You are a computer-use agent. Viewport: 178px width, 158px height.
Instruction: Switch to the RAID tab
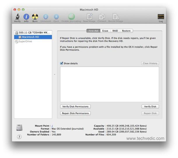pyautogui.click(x=115, y=31)
